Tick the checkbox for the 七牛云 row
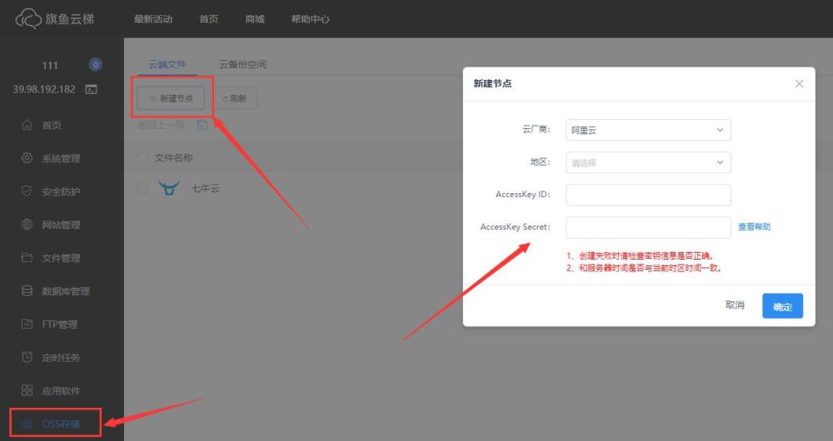The height and width of the screenshot is (441, 833). (x=142, y=188)
